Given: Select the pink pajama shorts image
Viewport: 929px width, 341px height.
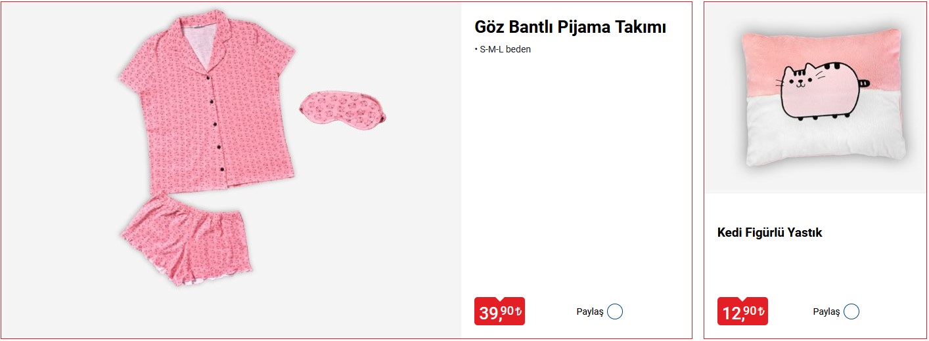Looking at the screenshot, I should tap(187, 239).
